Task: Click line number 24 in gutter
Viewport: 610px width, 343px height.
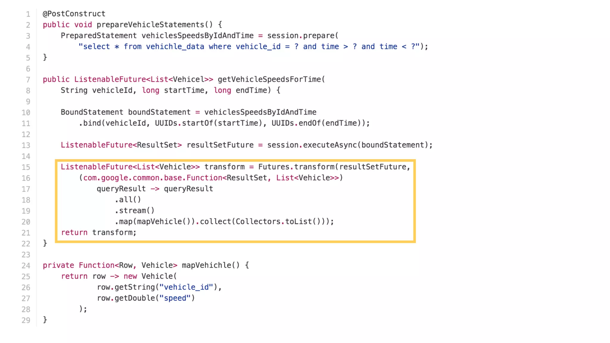Action: [x=26, y=266]
